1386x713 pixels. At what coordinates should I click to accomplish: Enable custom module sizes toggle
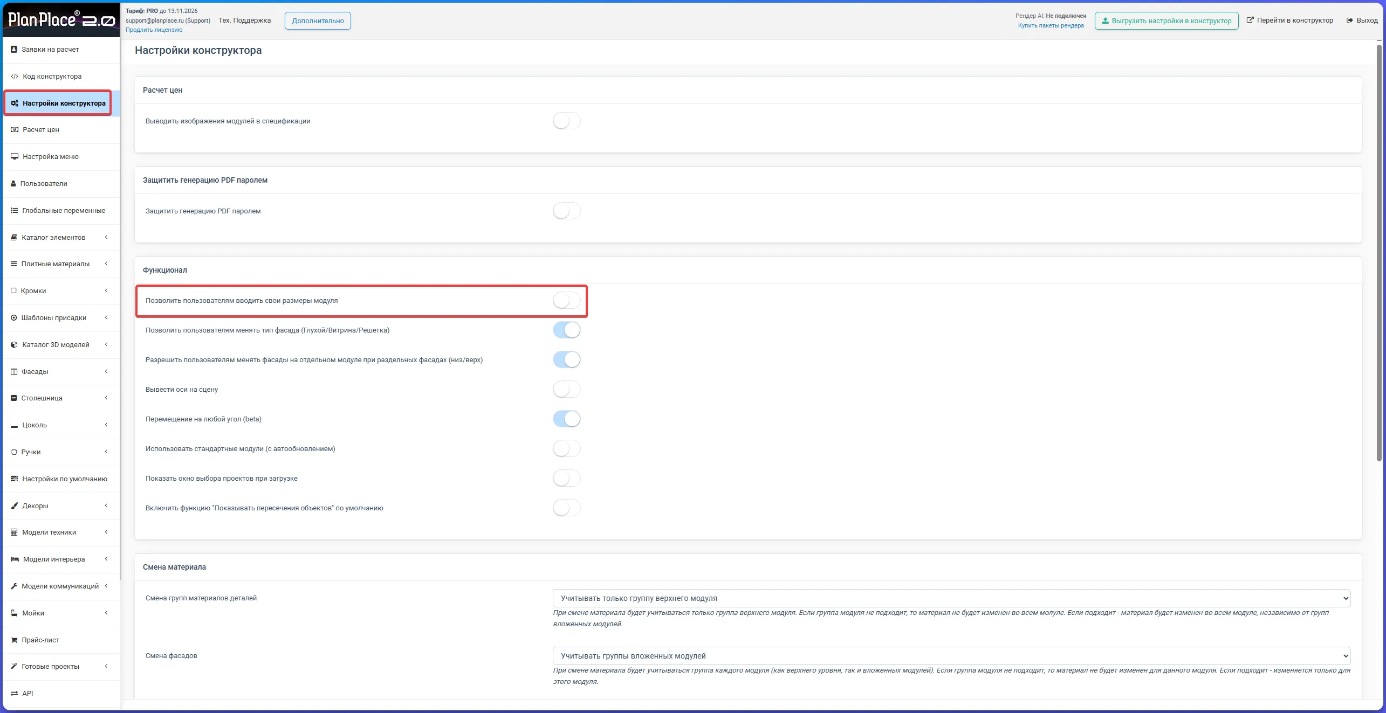566,300
